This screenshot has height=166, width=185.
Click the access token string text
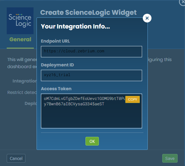[x=84, y=101]
